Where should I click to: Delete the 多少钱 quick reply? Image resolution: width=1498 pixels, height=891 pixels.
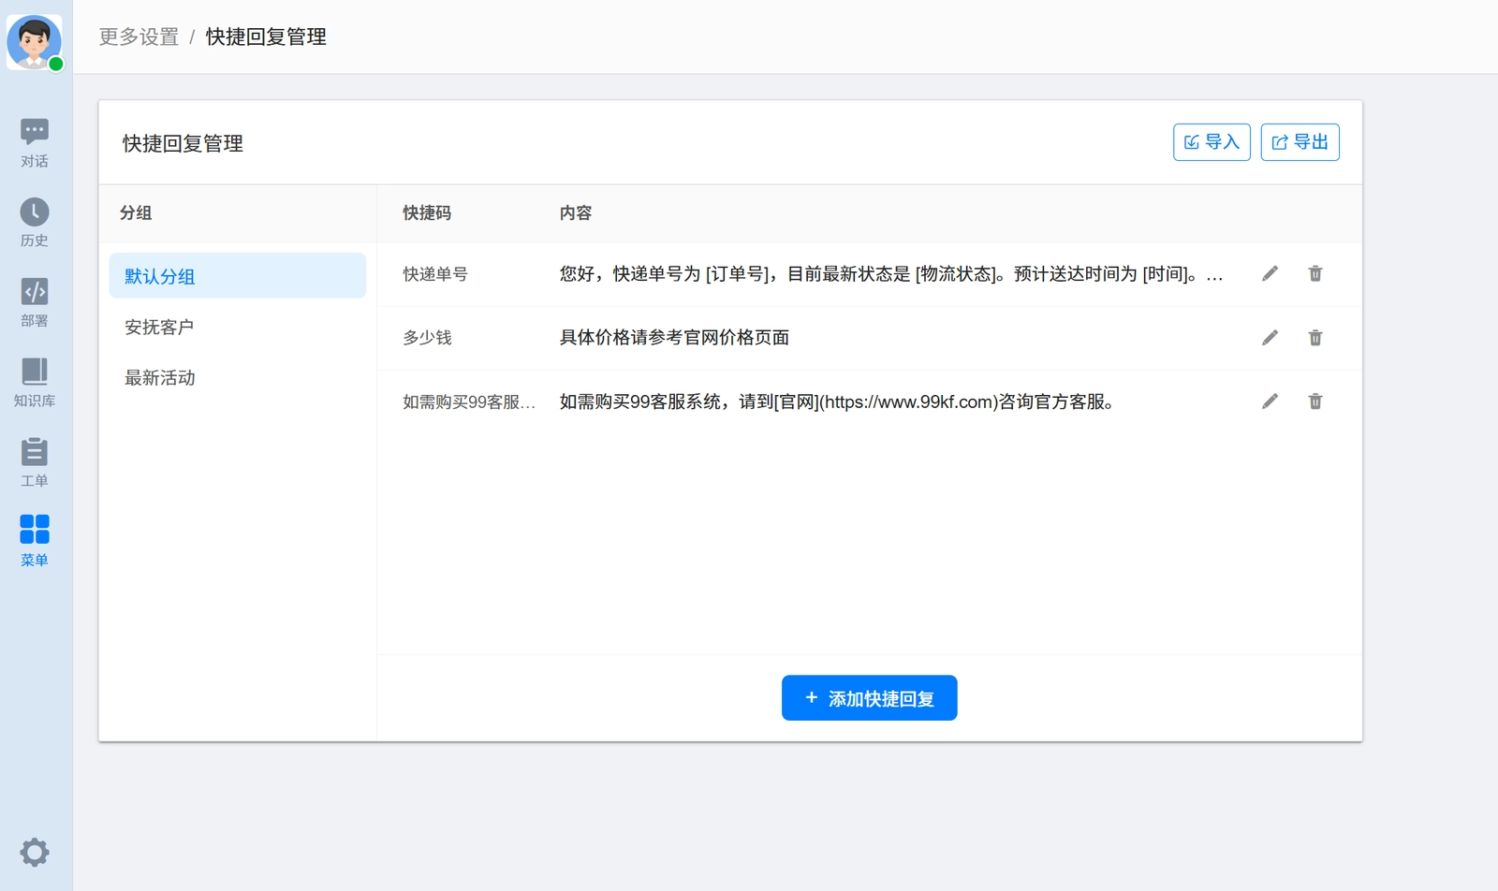1315,337
